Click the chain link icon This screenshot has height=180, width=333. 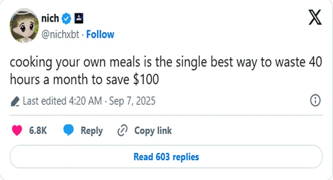point(122,130)
